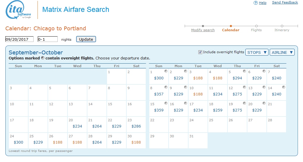Image resolution: width=303 pixels, height=162 pixels.
Task: Click overnight flight icon on October 1
Action: 166,71
